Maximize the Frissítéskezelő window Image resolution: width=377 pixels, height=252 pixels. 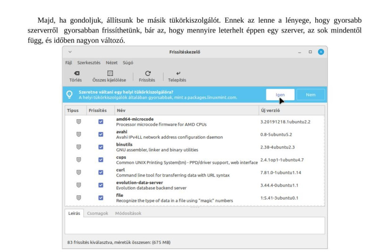310,52
